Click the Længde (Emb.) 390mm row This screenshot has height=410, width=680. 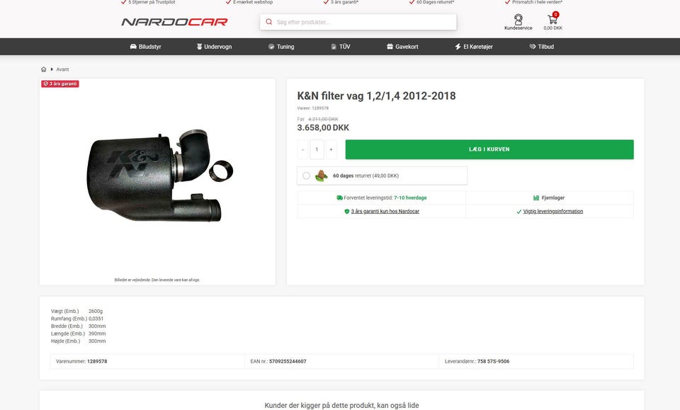(x=78, y=334)
